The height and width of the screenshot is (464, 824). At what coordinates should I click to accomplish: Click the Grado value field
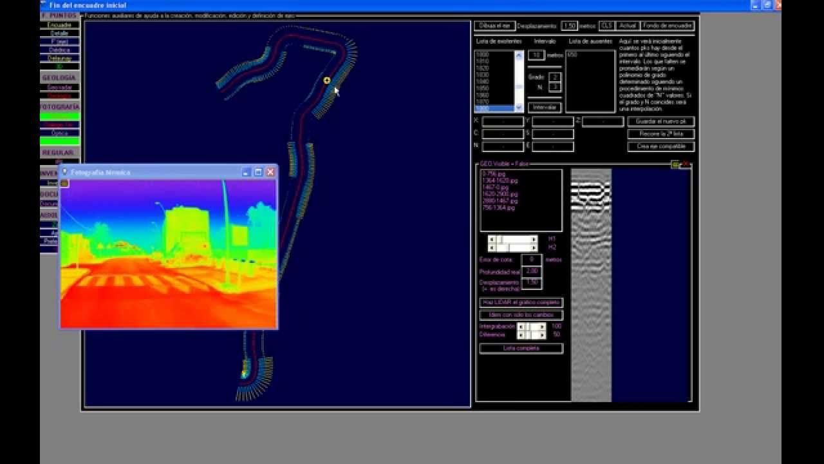click(x=555, y=77)
